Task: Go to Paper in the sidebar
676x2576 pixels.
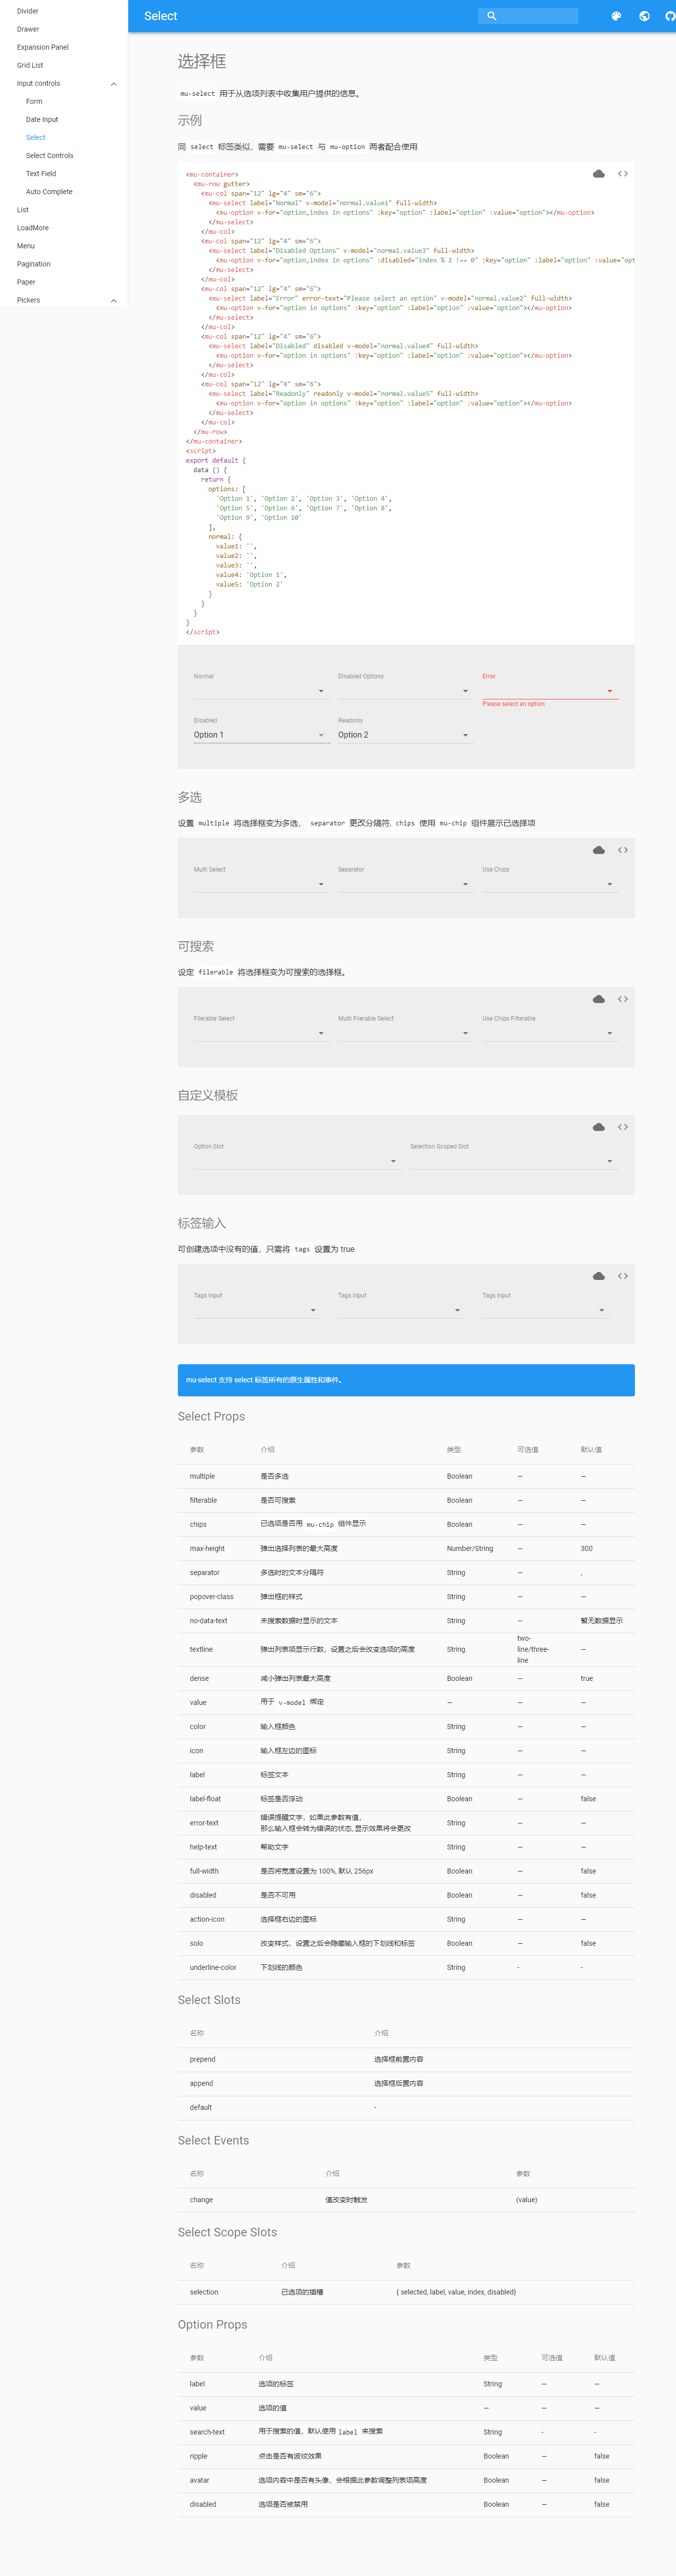Action: point(26,281)
